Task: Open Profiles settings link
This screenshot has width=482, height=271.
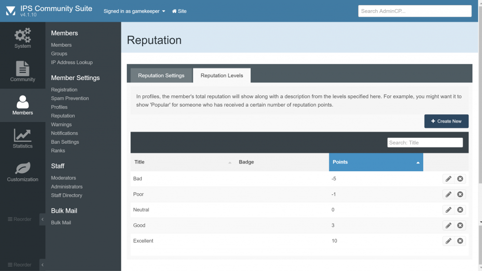Action: click(59, 107)
